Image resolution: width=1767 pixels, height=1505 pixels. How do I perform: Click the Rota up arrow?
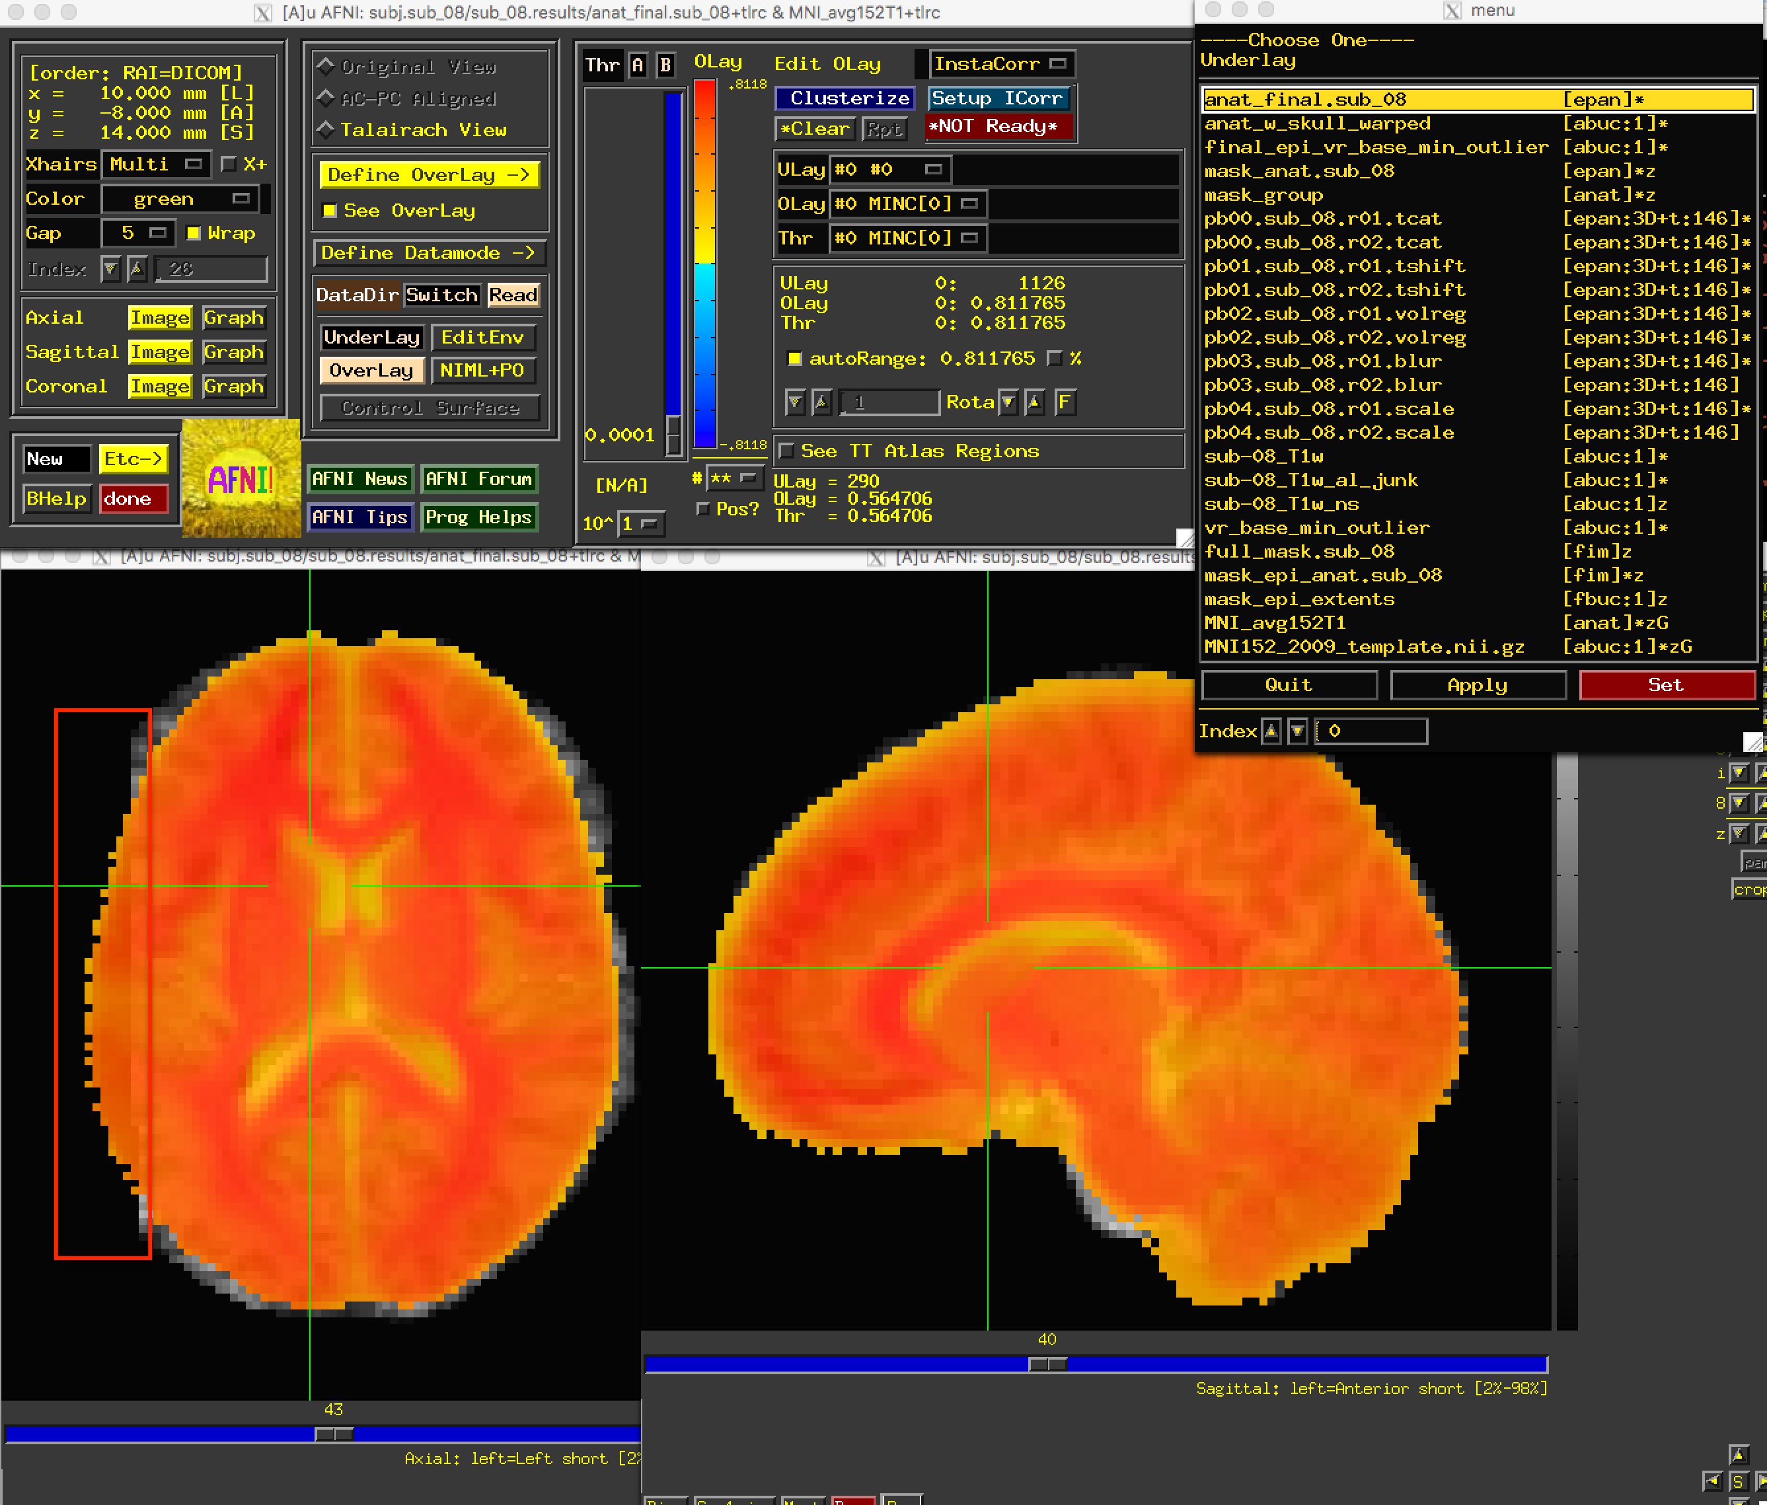point(1034,402)
